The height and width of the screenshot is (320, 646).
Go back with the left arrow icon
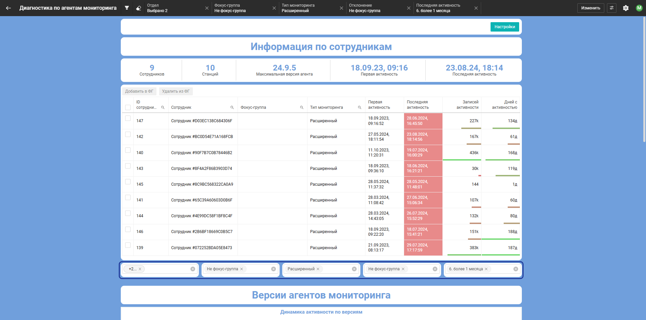[8, 8]
